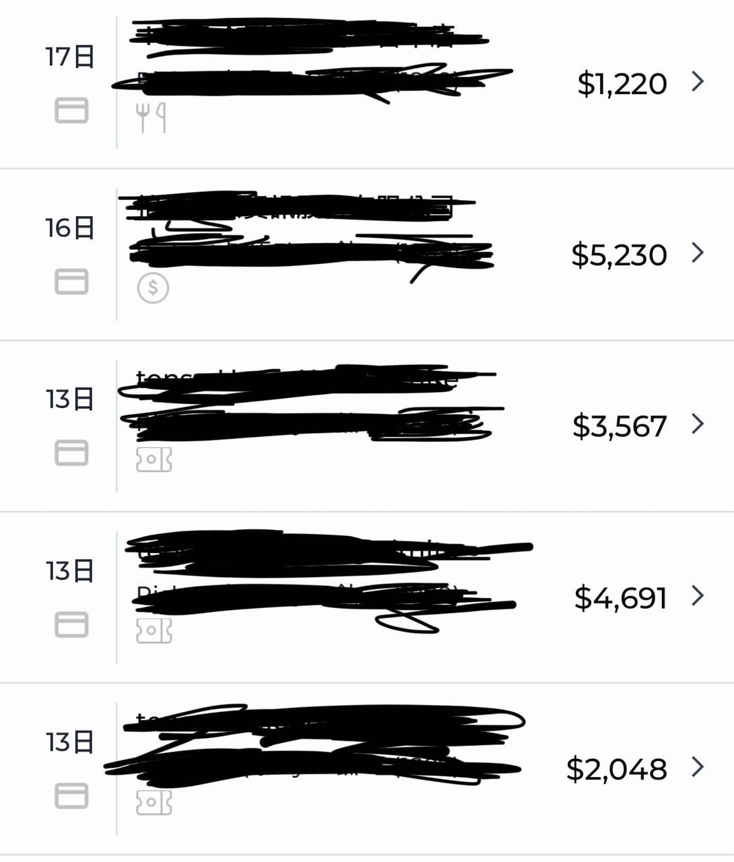Tap the chevron next to $2,048
This screenshot has height=862, width=734.
698,766
